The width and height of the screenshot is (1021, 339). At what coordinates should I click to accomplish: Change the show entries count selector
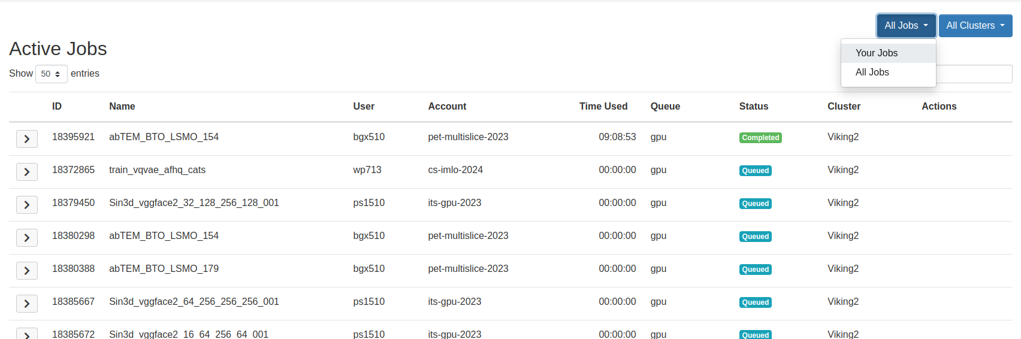[51, 74]
